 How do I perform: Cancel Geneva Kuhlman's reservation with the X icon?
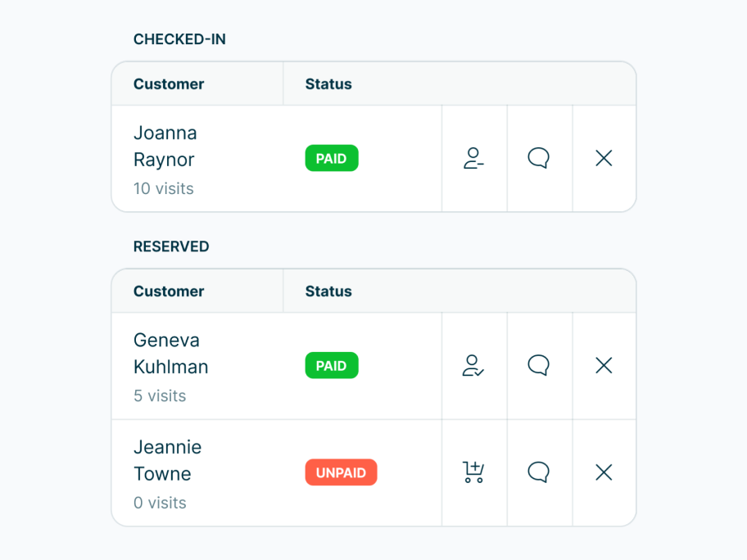[x=604, y=365]
